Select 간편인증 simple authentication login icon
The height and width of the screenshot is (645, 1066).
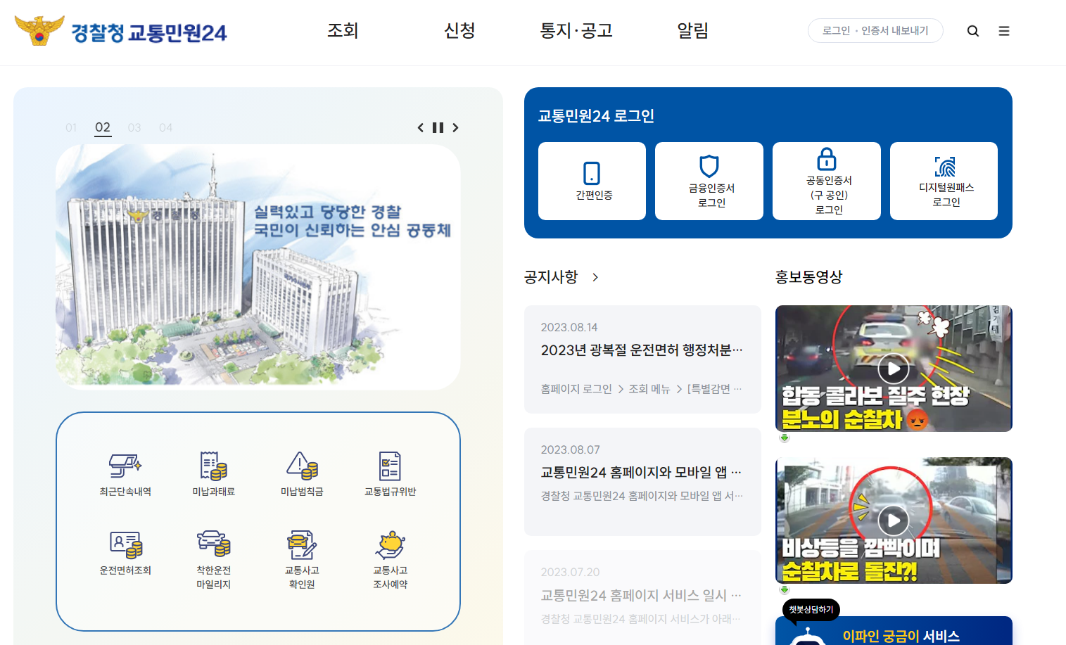(x=592, y=181)
